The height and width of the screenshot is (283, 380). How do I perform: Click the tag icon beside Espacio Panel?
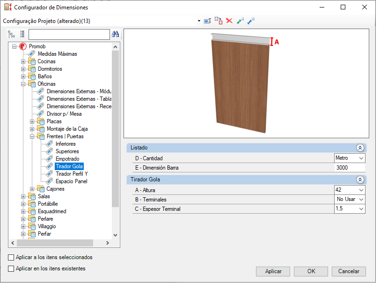50,181
